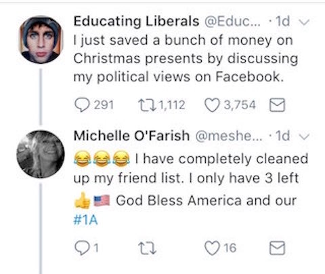Image resolution: width=325 pixels, height=274 pixels.
Task: Reply to the Educating Liberals tweet
Action: (82, 105)
